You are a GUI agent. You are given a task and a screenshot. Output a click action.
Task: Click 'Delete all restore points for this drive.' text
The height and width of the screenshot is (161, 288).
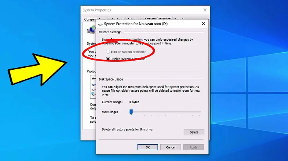[x=128, y=130]
